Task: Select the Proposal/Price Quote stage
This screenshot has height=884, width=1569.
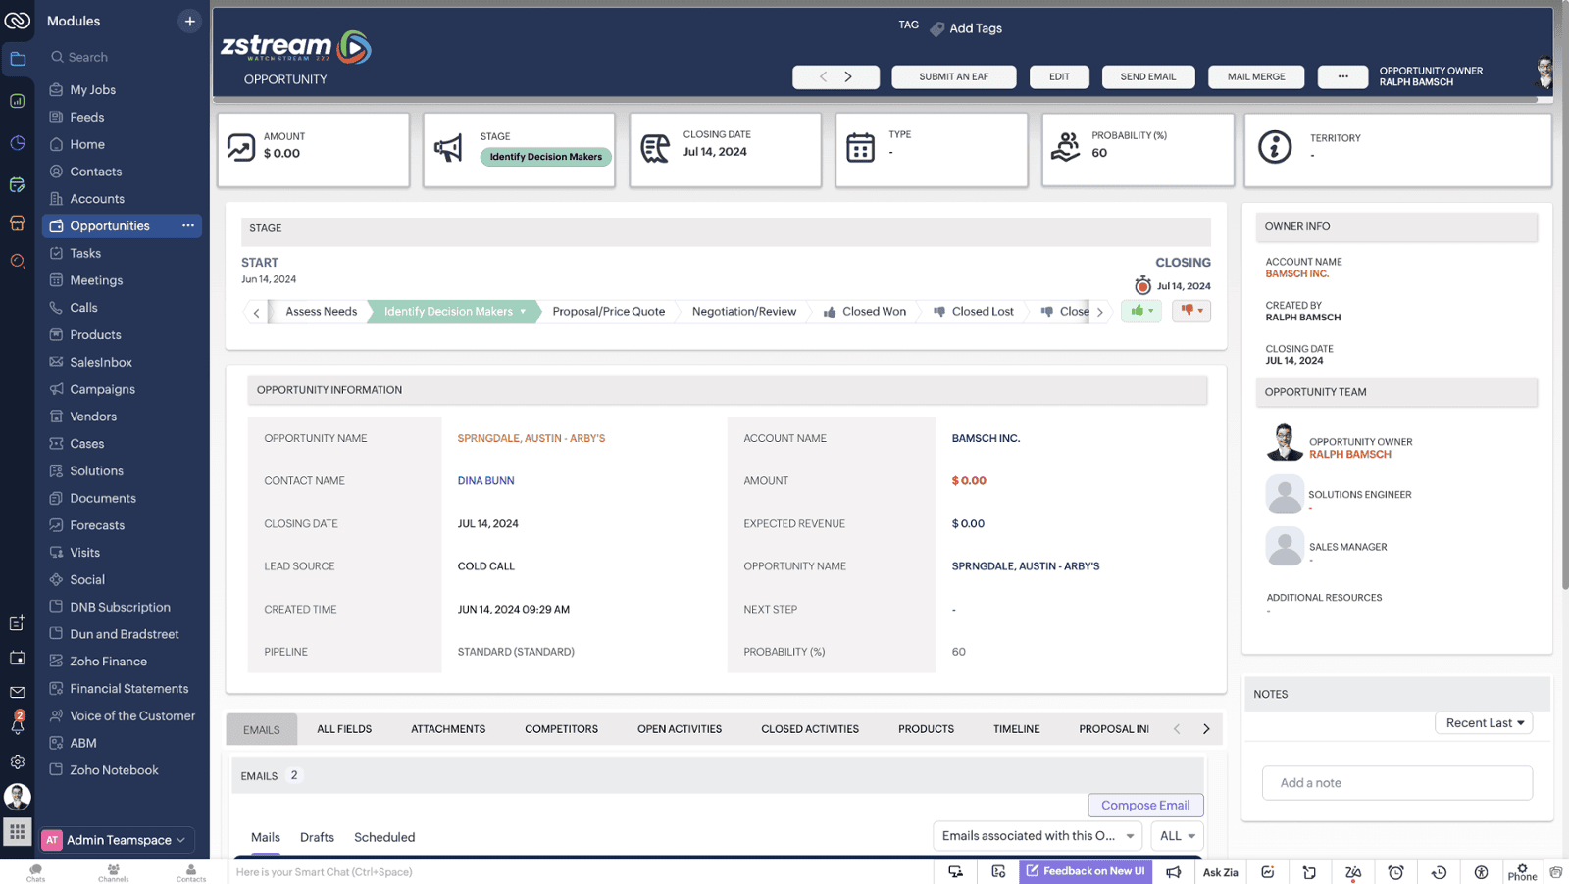Action: click(x=608, y=311)
